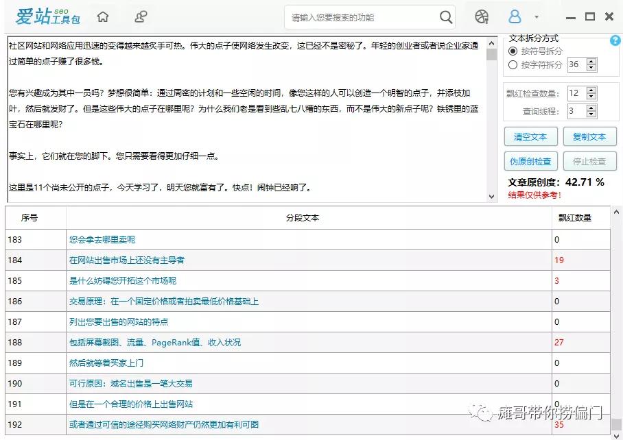The image size is (623, 440).
Task: Decrease the query thread count stepper
Action: [x=591, y=114]
